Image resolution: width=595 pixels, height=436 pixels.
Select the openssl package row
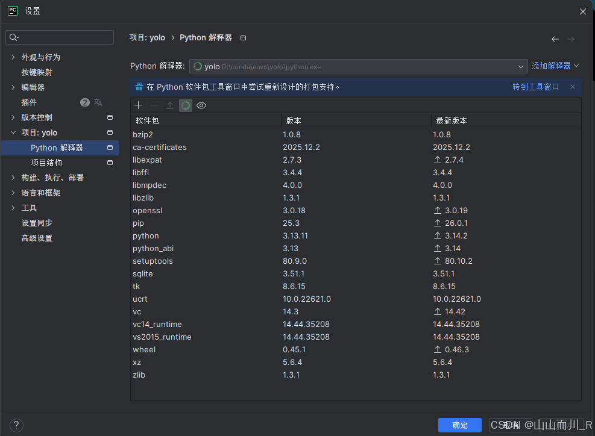[356, 210]
